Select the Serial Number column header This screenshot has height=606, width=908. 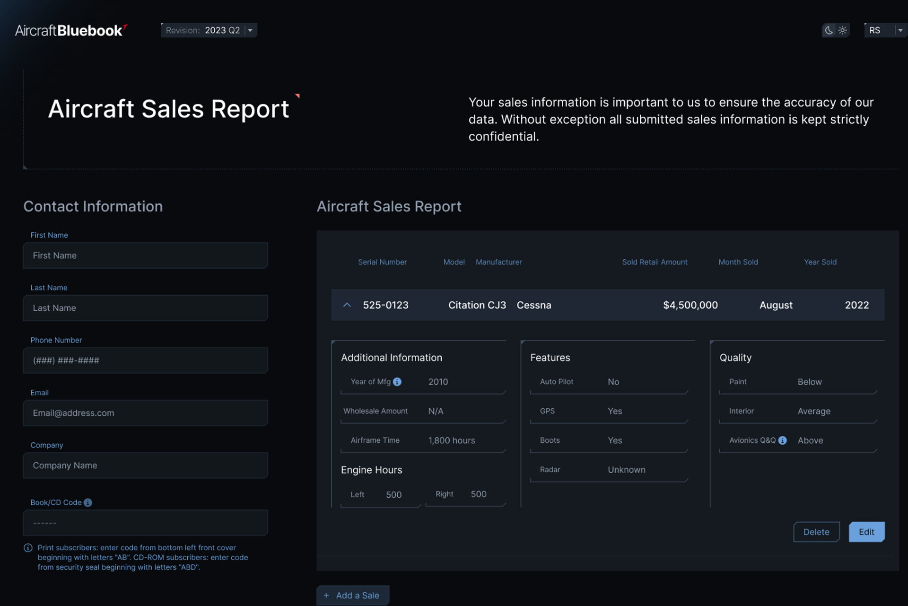[383, 262]
